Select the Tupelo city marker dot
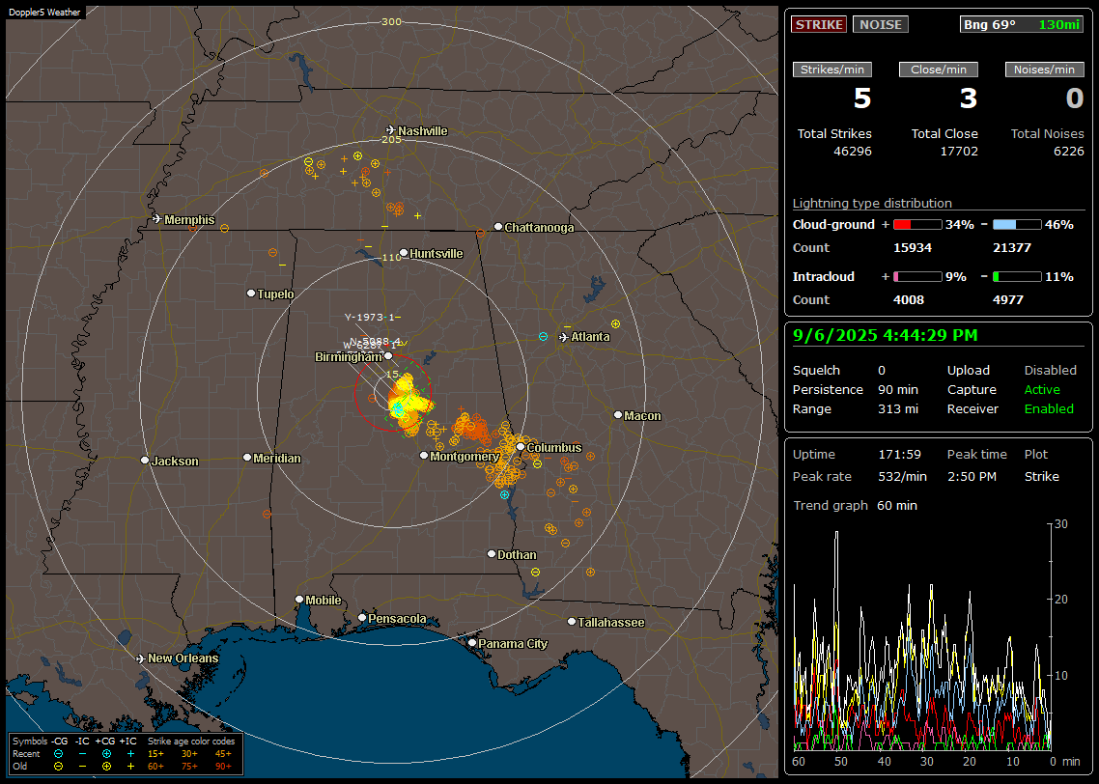1099x784 pixels. (251, 293)
